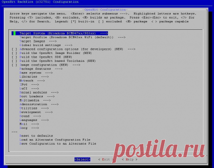
Task: Click Reset to defaults
Action: pos(36,136)
